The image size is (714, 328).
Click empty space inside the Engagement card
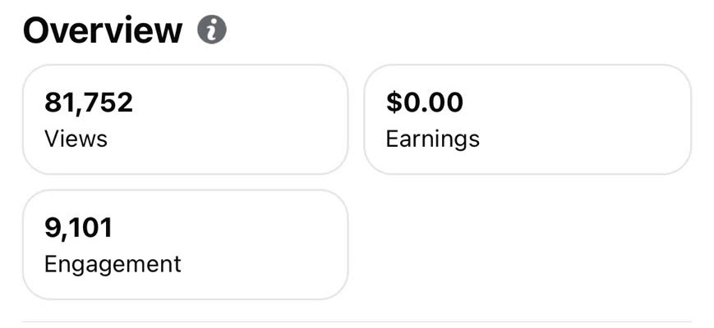coord(264,245)
